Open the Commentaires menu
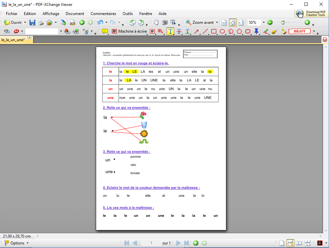The height and width of the screenshot is (248, 329). [x=103, y=14]
